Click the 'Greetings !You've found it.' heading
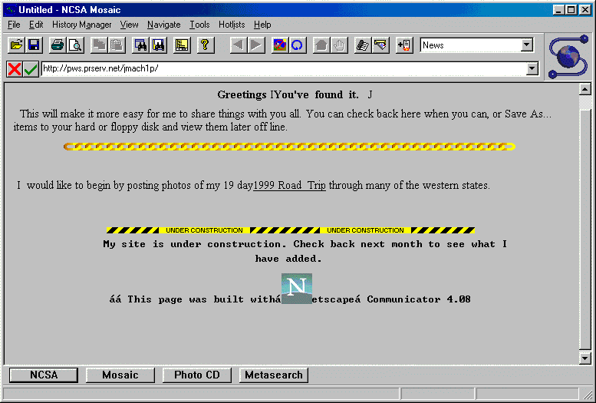Image resolution: width=596 pixels, height=403 pixels. point(288,94)
